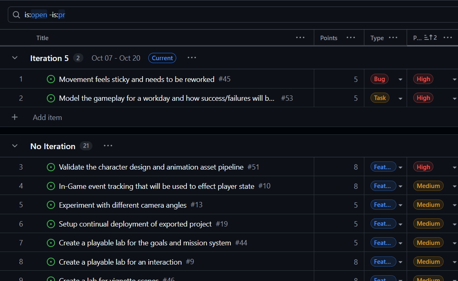Screen dimensions: 458x281
Task: Click open-issue icon for issue #10
Action: tap(51, 186)
